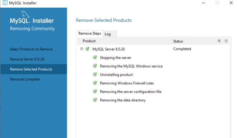Click green checkmark beside MySQL Server 8.0.26
The width and height of the screenshot is (237, 138).
pyautogui.click(x=87, y=49)
